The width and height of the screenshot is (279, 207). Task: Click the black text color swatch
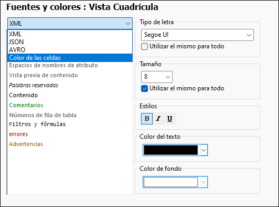pyautogui.click(x=171, y=150)
